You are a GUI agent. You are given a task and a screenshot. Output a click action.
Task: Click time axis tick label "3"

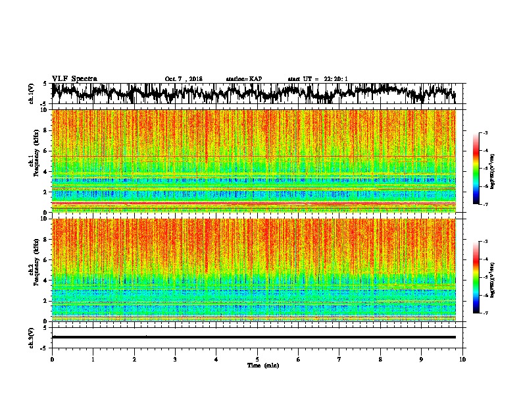click(x=175, y=360)
